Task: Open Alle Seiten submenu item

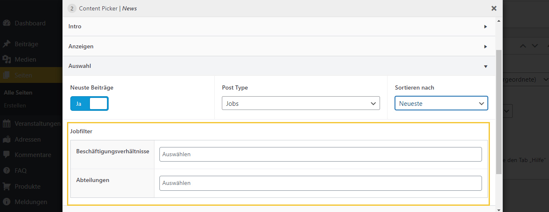Action: pyautogui.click(x=18, y=92)
